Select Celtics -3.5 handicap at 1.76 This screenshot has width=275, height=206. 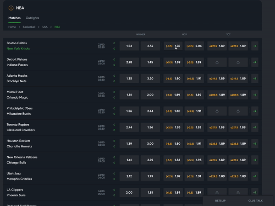(173, 46)
